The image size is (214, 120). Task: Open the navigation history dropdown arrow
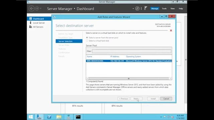40,8
